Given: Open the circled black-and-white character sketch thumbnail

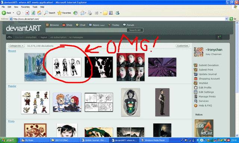Looking at the screenshot, I should 67,67.
